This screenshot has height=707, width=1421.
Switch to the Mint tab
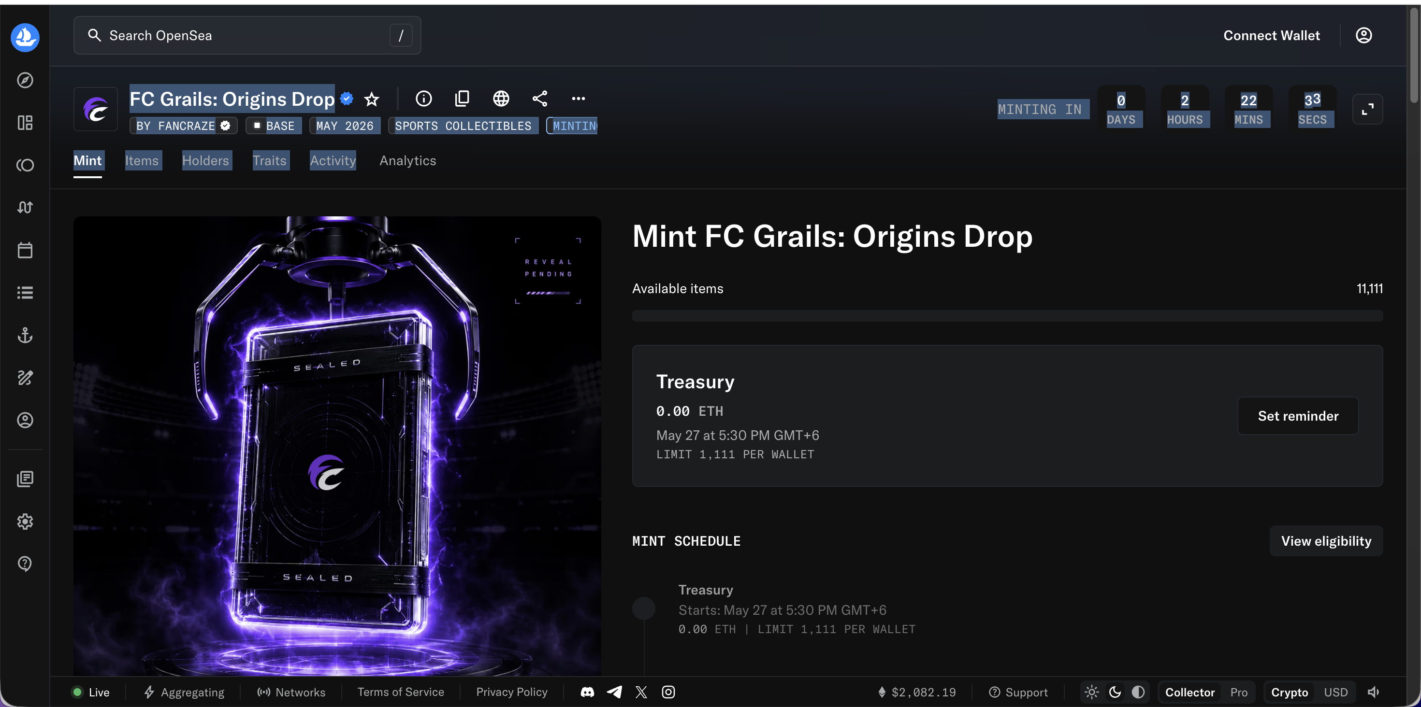tap(87, 161)
